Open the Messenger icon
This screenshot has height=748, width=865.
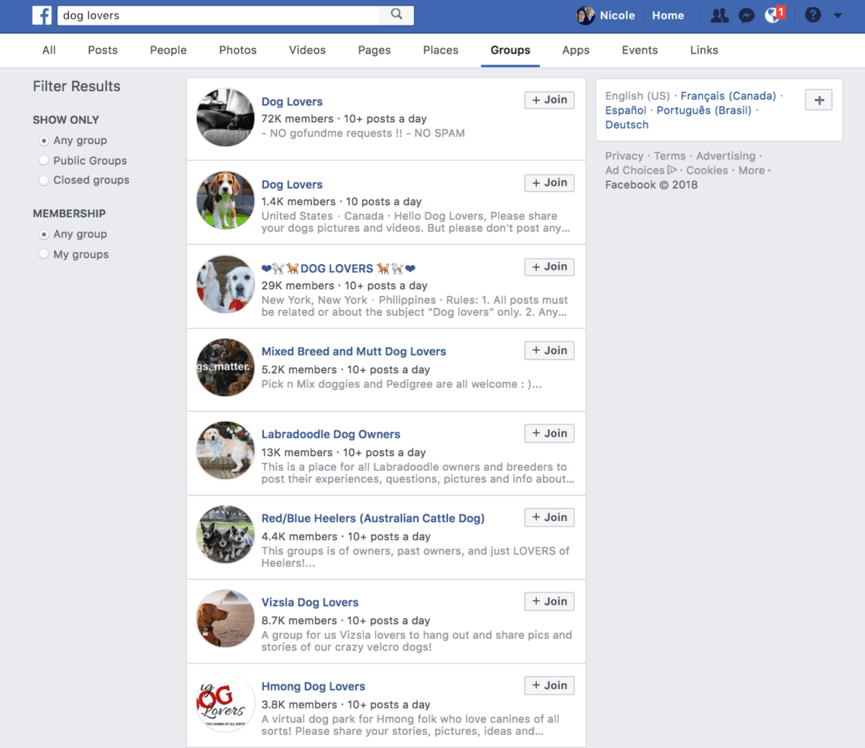(x=747, y=15)
